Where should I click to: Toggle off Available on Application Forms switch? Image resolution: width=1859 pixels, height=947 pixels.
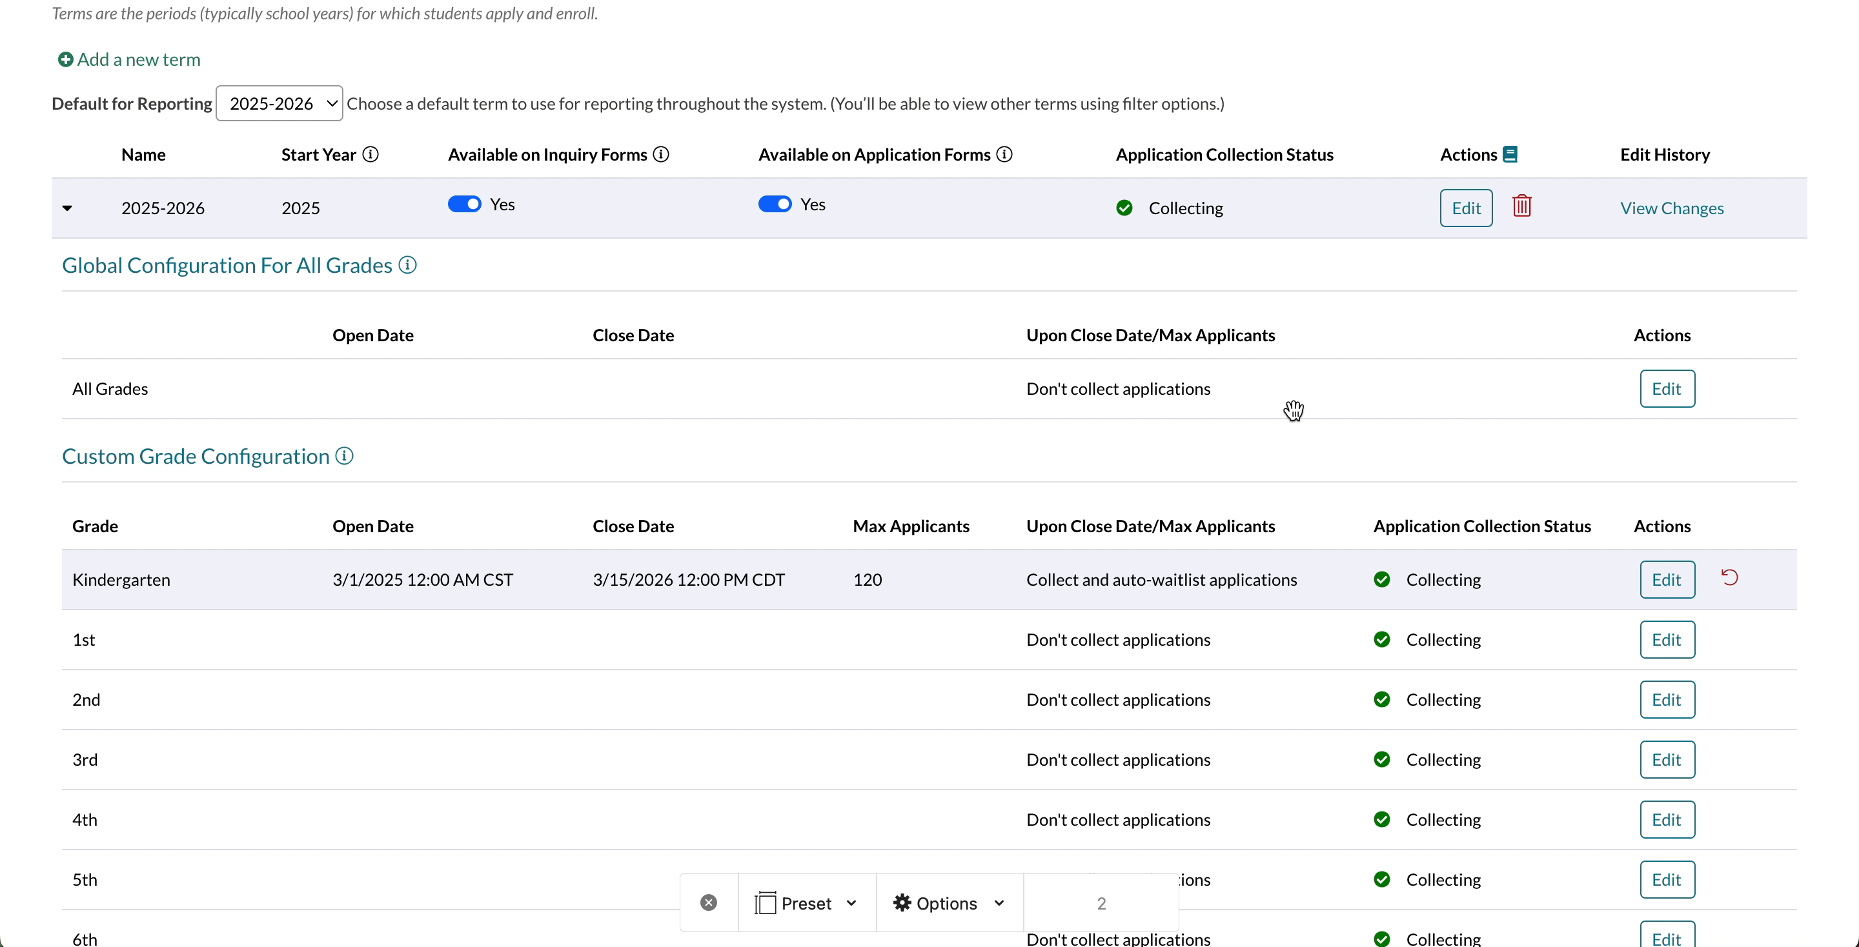pos(775,204)
